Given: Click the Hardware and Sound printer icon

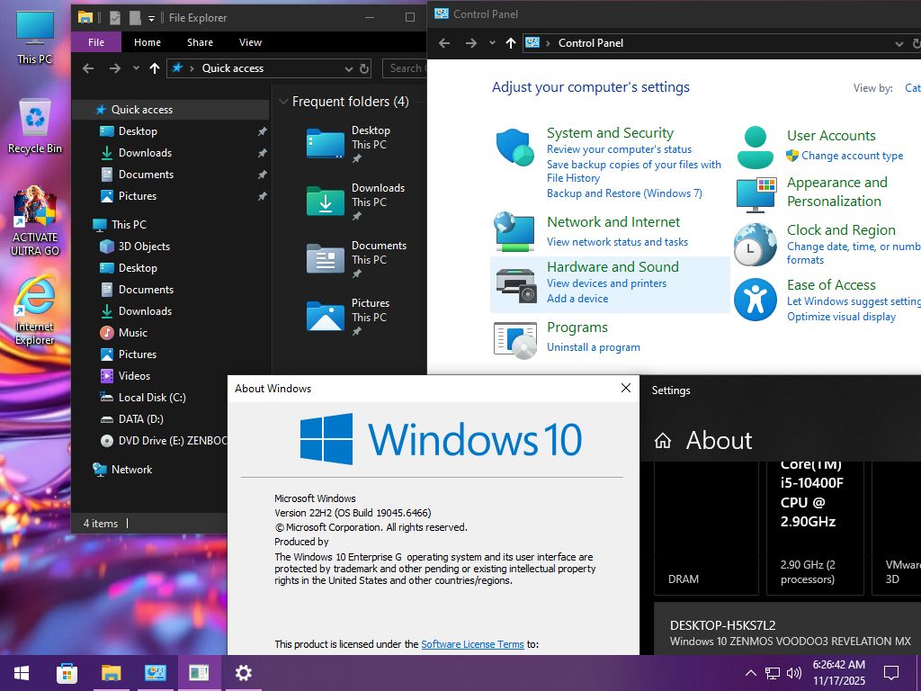Looking at the screenshot, I should pyautogui.click(x=515, y=285).
